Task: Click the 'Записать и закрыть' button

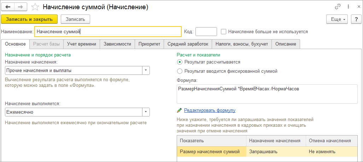Action: 29,19
